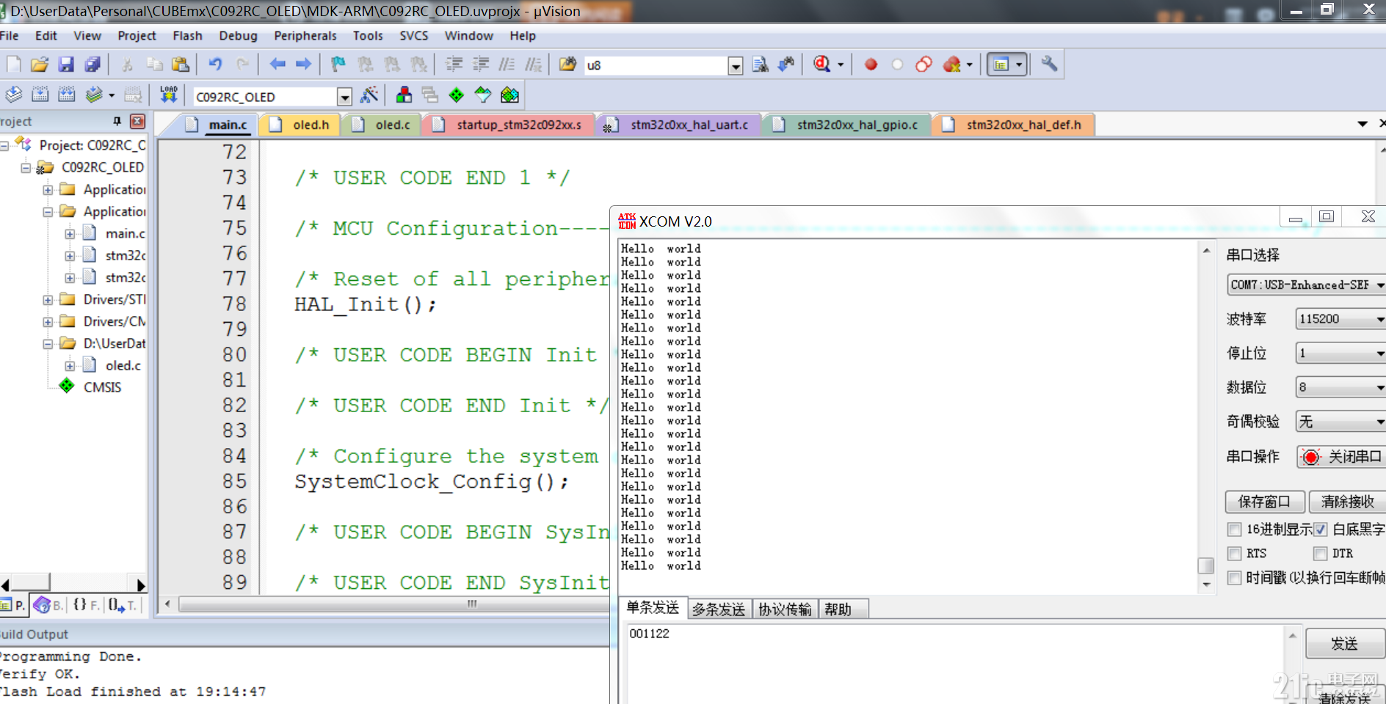Expand the main.c node in project tree

[x=70, y=234]
